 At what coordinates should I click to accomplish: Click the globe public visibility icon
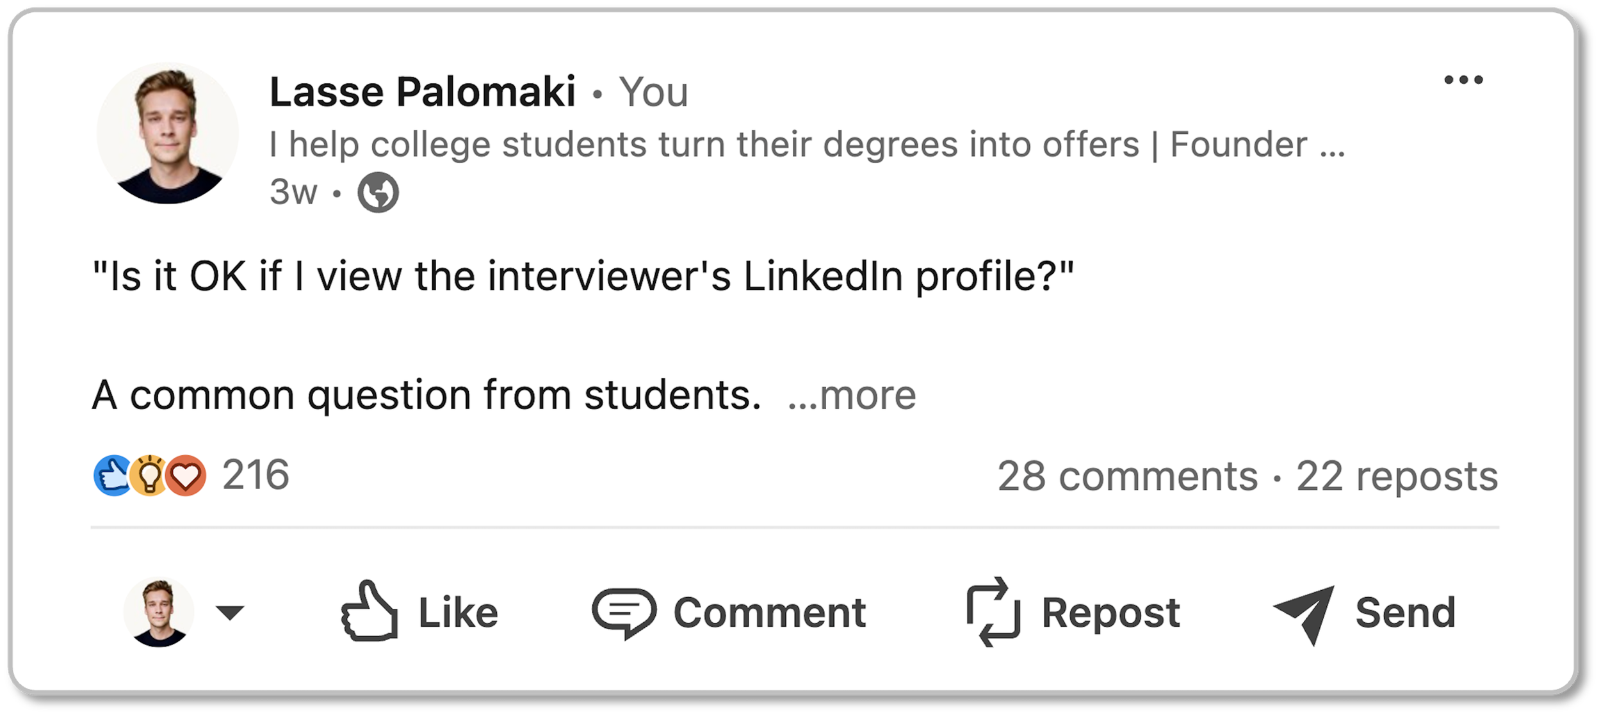tap(378, 192)
